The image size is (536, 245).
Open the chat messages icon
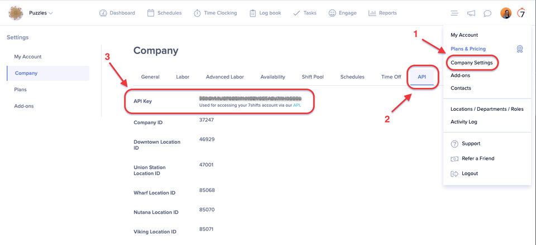click(x=487, y=13)
